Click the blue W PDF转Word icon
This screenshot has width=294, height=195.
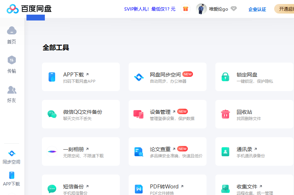(139, 189)
